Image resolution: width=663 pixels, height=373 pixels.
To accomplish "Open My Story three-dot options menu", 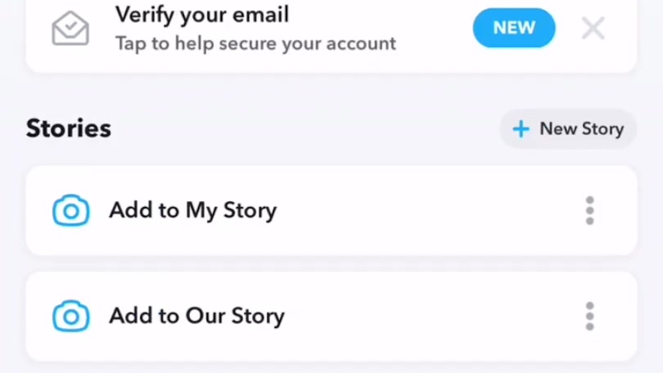I will (589, 210).
